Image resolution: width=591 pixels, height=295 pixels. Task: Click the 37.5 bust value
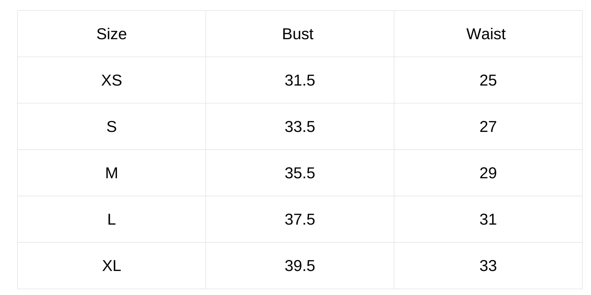300,220
